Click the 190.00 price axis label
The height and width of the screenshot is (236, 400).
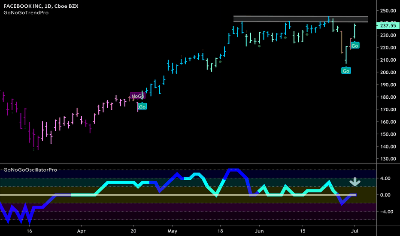coord(388,85)
